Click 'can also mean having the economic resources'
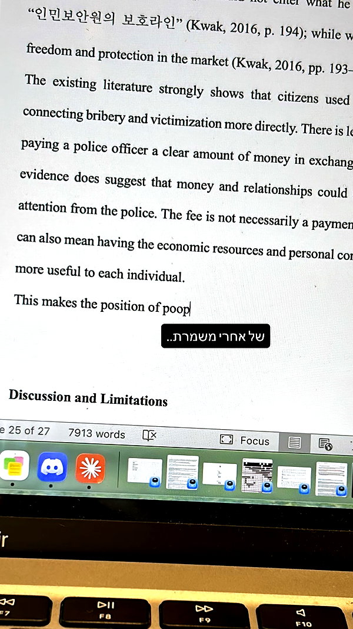Screen dimensions: 353x629 [139, 243]
